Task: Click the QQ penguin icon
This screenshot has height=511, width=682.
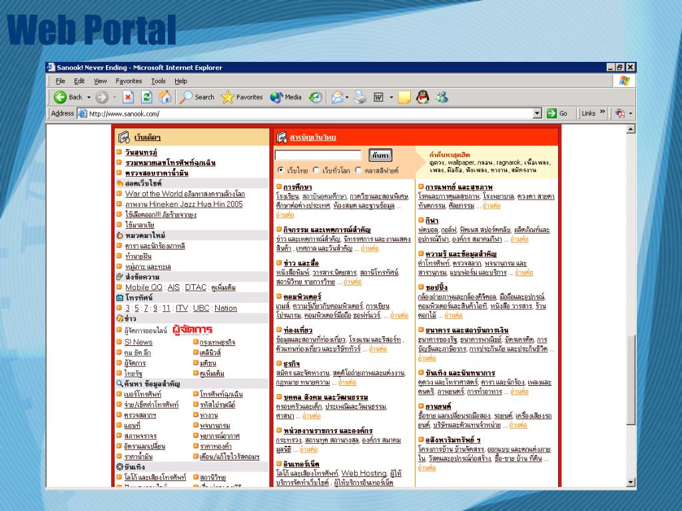Action: (422, 97)
